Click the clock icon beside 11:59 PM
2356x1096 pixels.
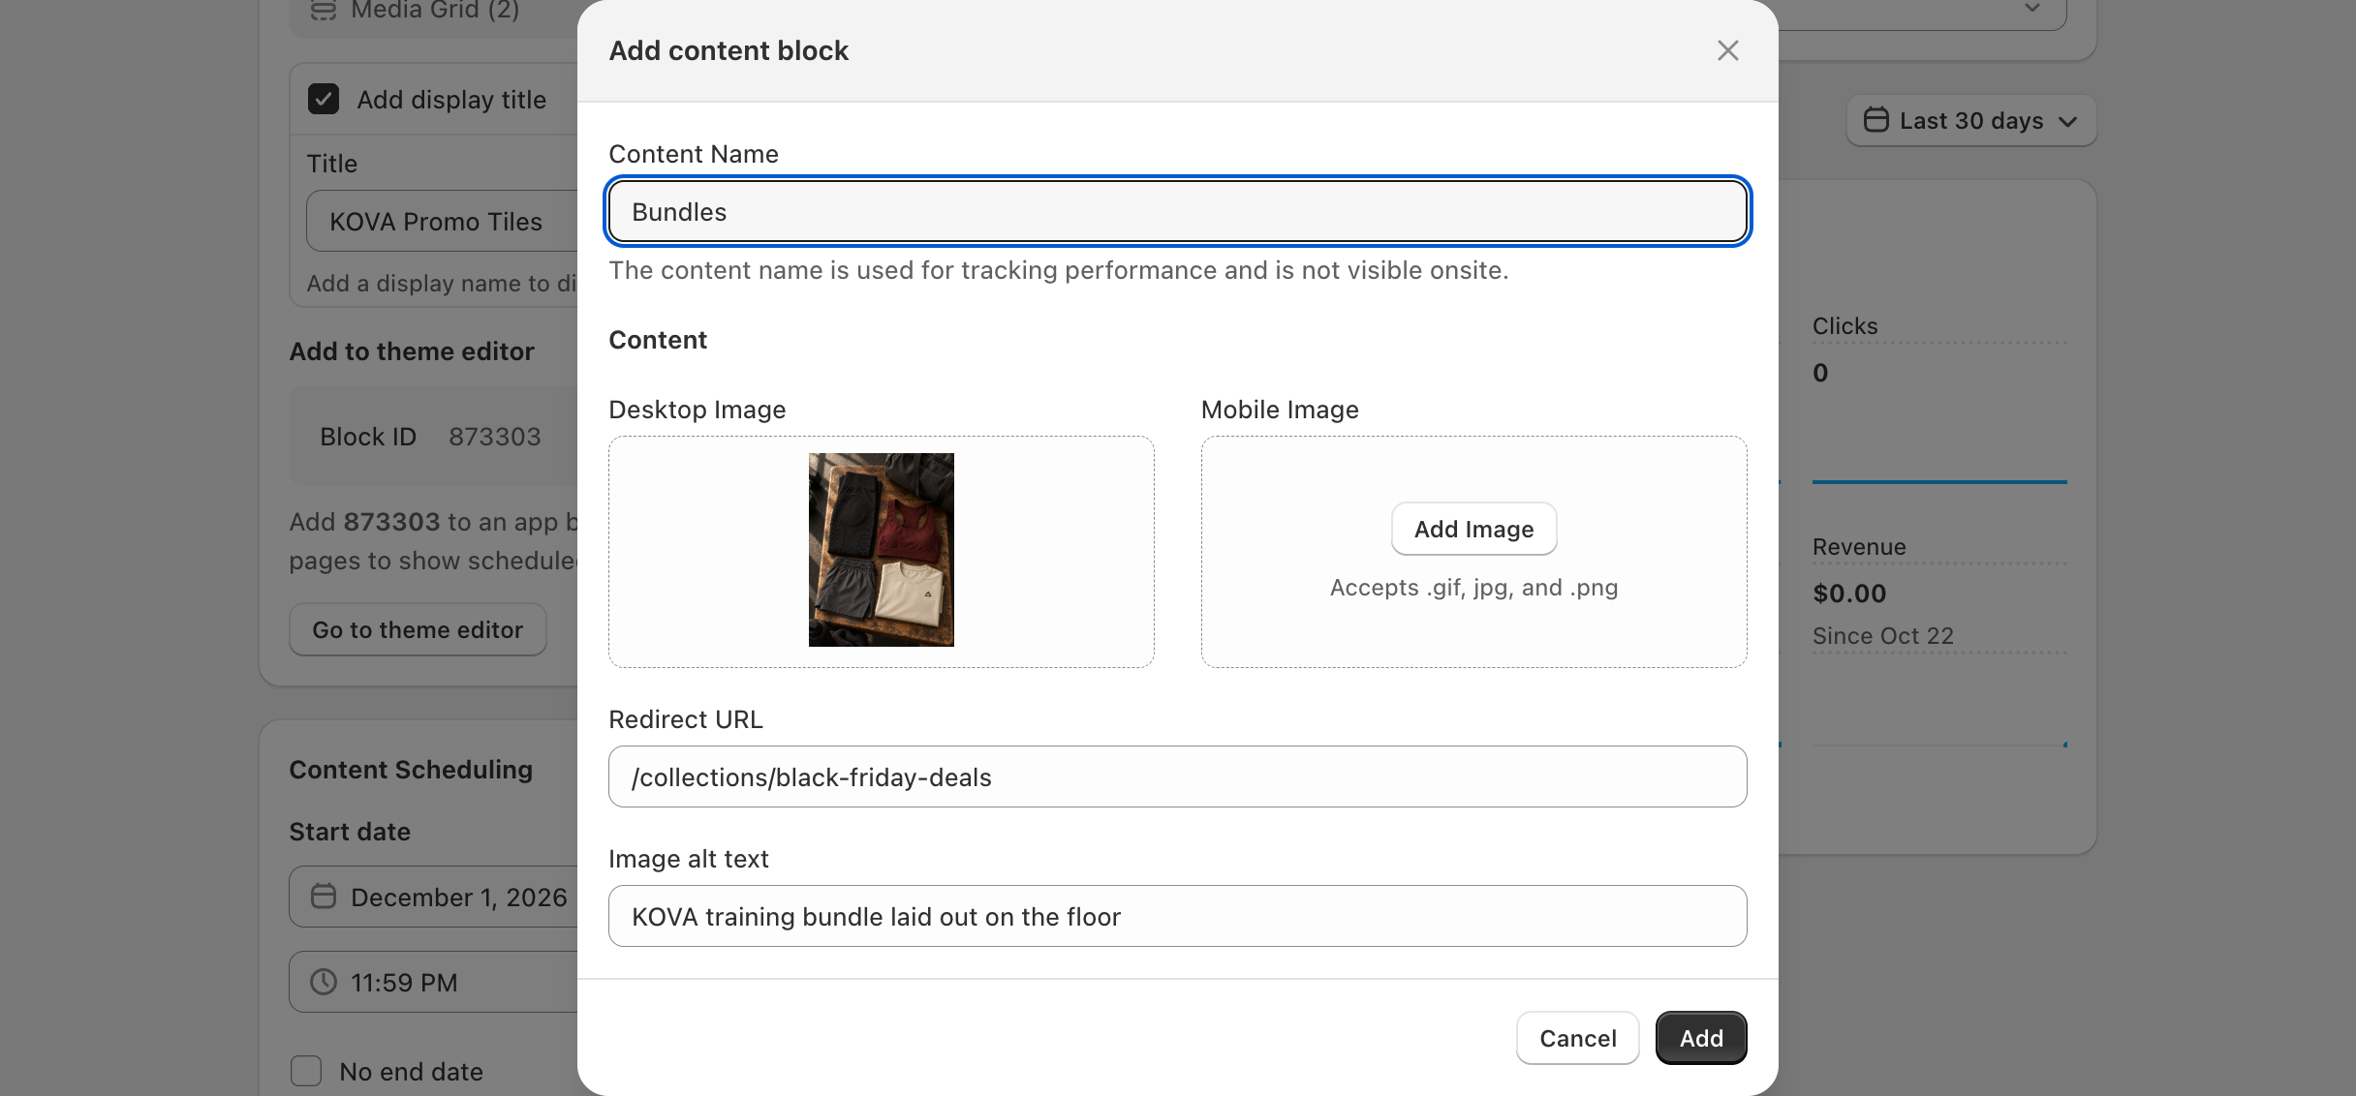point(324,982)
